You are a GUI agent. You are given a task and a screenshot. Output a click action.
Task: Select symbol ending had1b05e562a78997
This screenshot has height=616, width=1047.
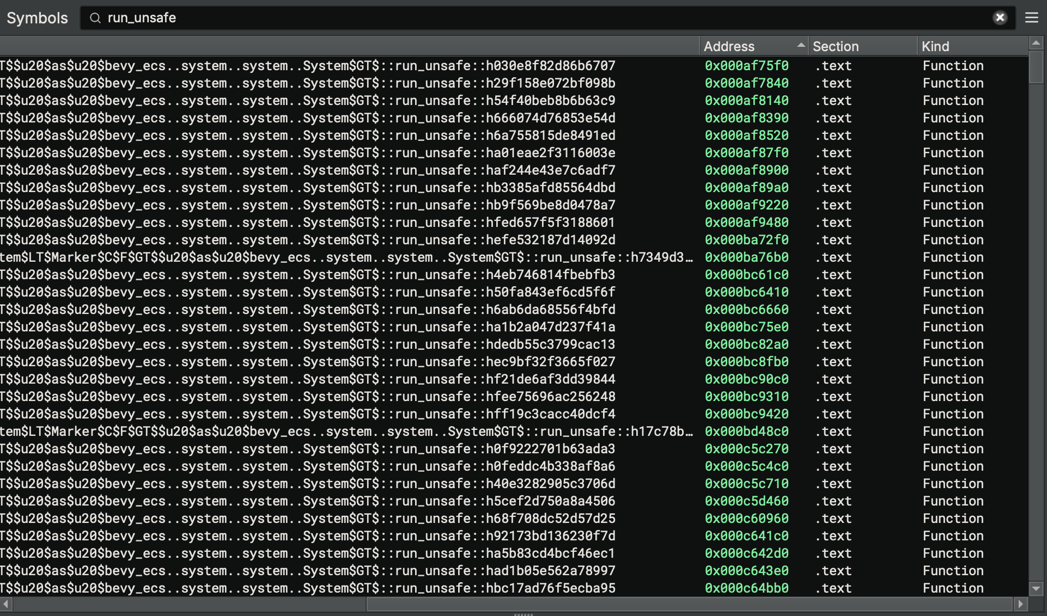coord(308,571)
